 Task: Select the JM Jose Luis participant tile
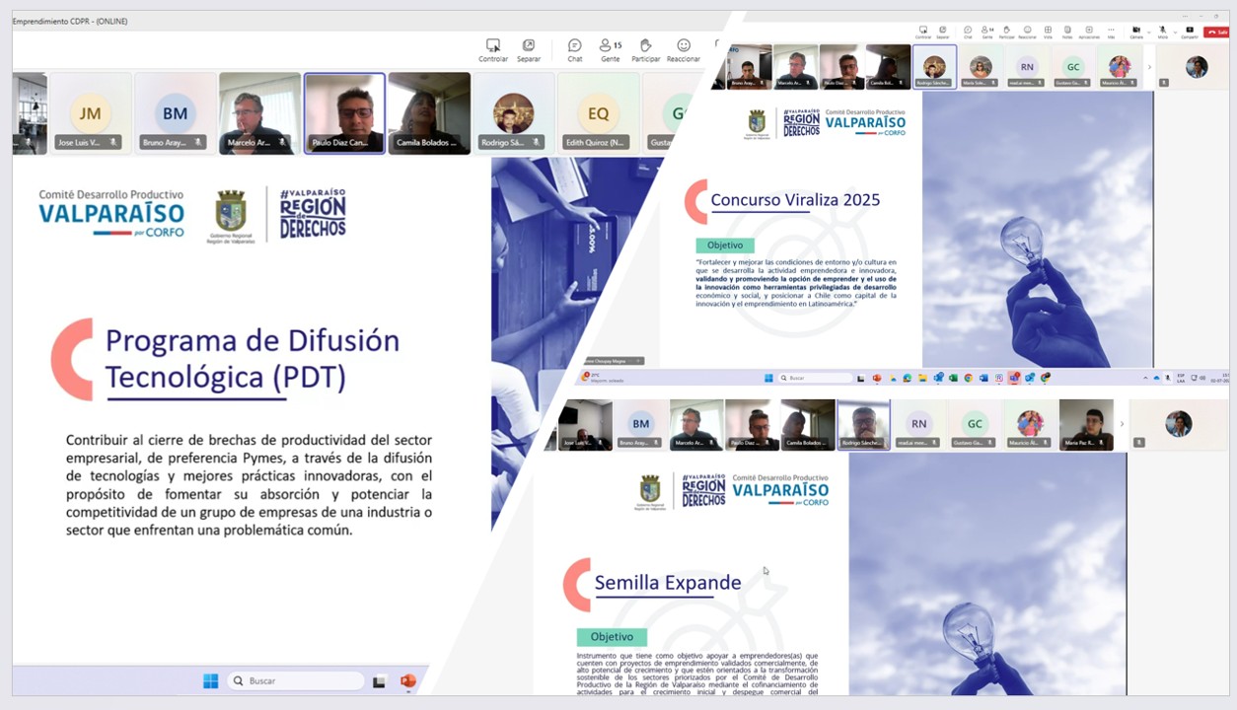pyautogui.click(x=90, y=113)
